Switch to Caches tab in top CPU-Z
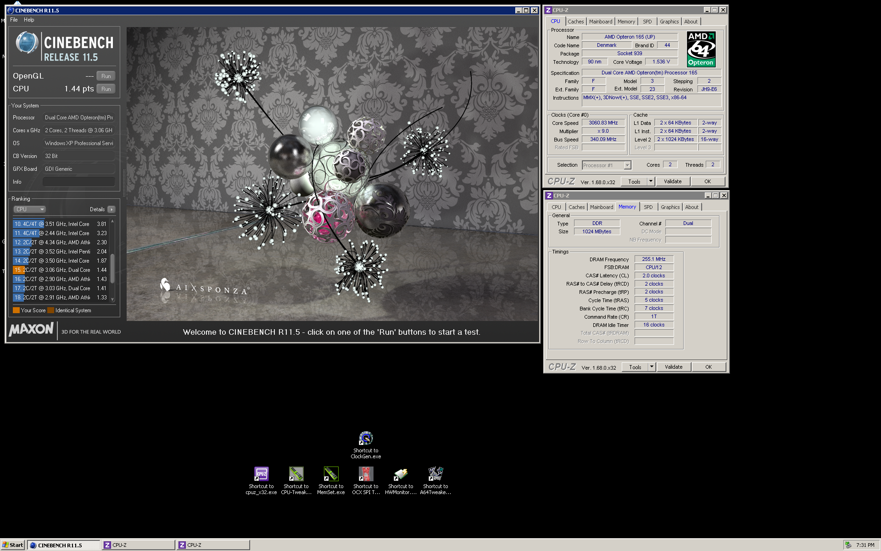 [575, 22]
